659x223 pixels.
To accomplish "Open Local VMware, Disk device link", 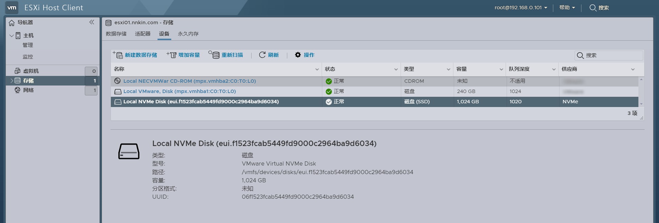I will (x=180, y=91).
